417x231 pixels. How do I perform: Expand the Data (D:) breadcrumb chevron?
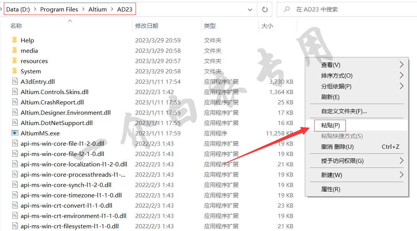click(x=35, y=9)
